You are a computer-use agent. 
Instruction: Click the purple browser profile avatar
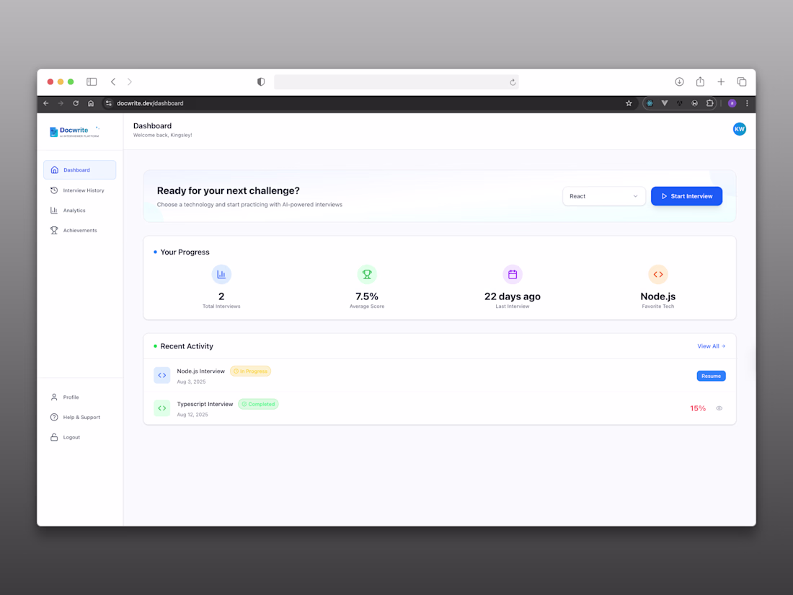(x=732, y=103)
